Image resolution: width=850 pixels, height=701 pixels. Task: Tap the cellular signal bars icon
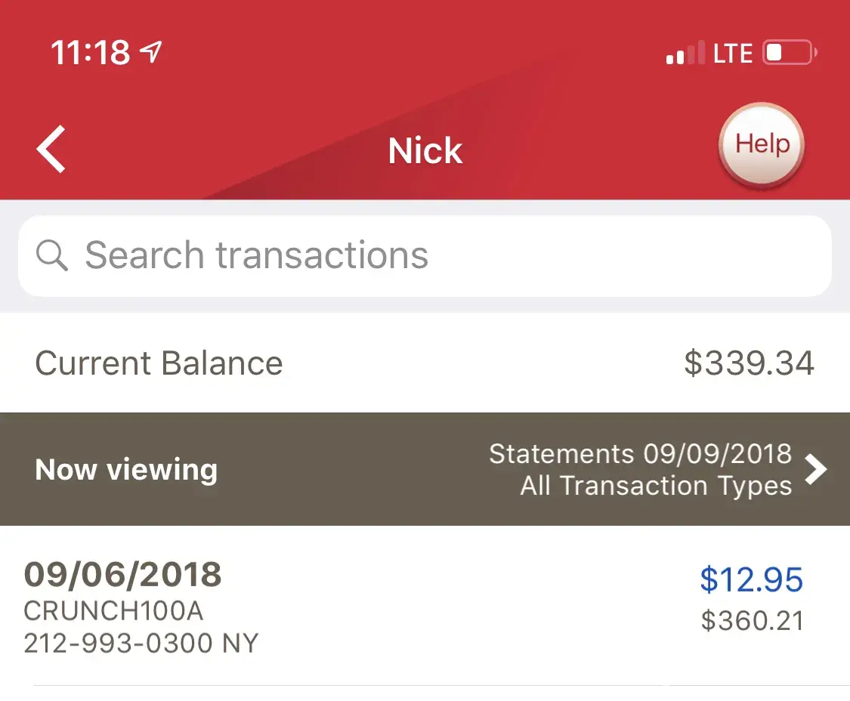pos(685,53)
